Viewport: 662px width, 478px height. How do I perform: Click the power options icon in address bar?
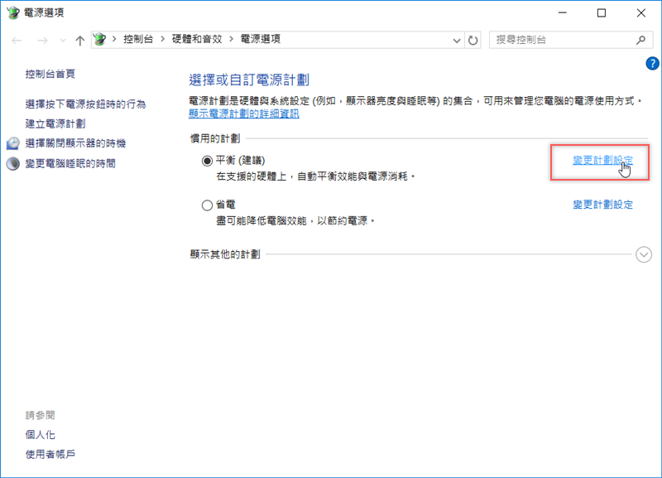pyautogui.click(x=99, y=39)
